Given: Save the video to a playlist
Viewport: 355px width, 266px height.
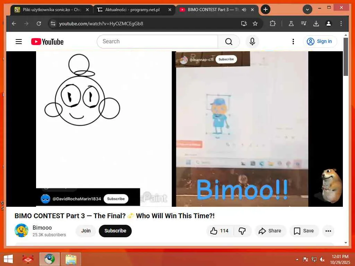Looking at the screenshot, I should [x=304, y=231].
